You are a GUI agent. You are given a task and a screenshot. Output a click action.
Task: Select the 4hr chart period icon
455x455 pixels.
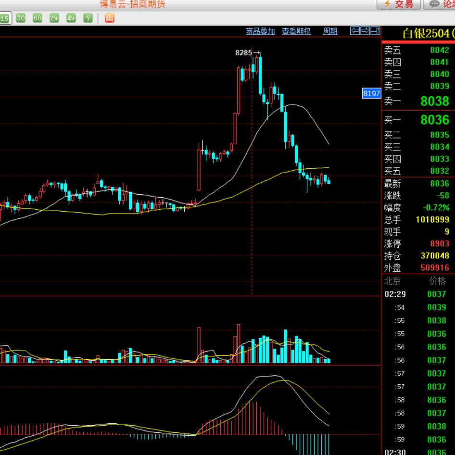(x=71, y=18)
